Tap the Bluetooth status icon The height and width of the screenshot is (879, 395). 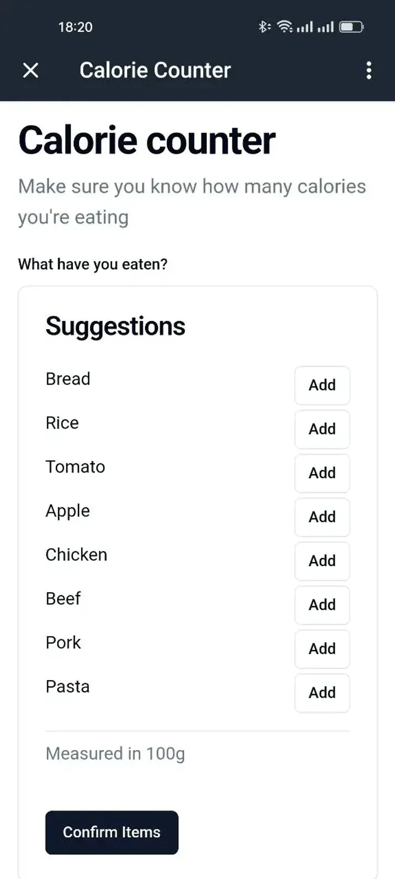point(264,26)
